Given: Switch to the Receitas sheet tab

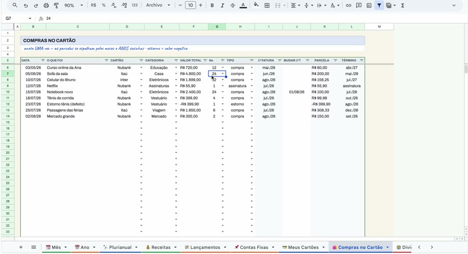Looking at the screenshot, I should 161,247.
